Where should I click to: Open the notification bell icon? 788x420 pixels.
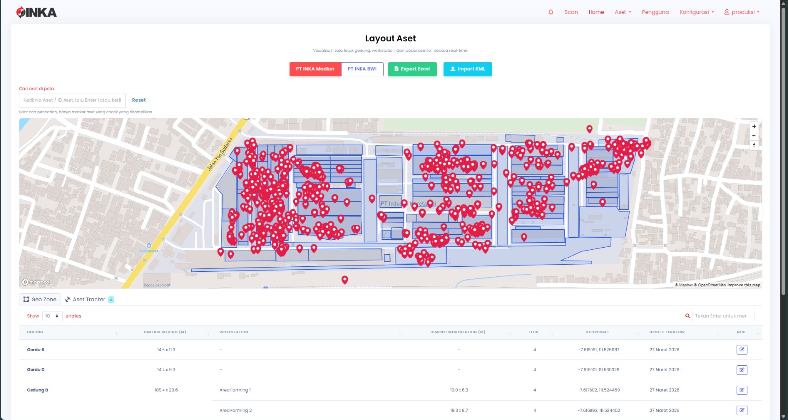[551, 12]
